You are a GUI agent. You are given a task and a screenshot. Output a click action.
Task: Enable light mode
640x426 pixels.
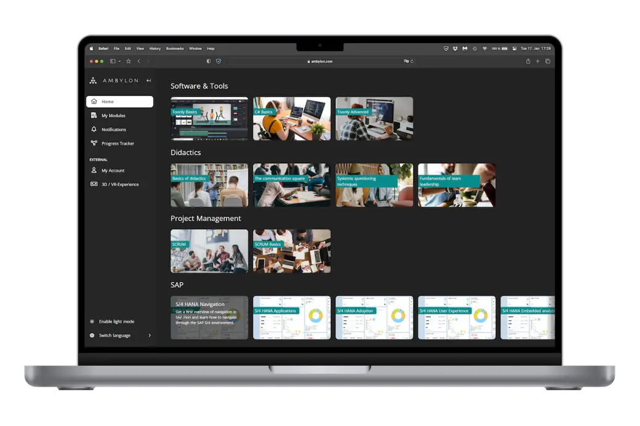[x=116, y=321]
